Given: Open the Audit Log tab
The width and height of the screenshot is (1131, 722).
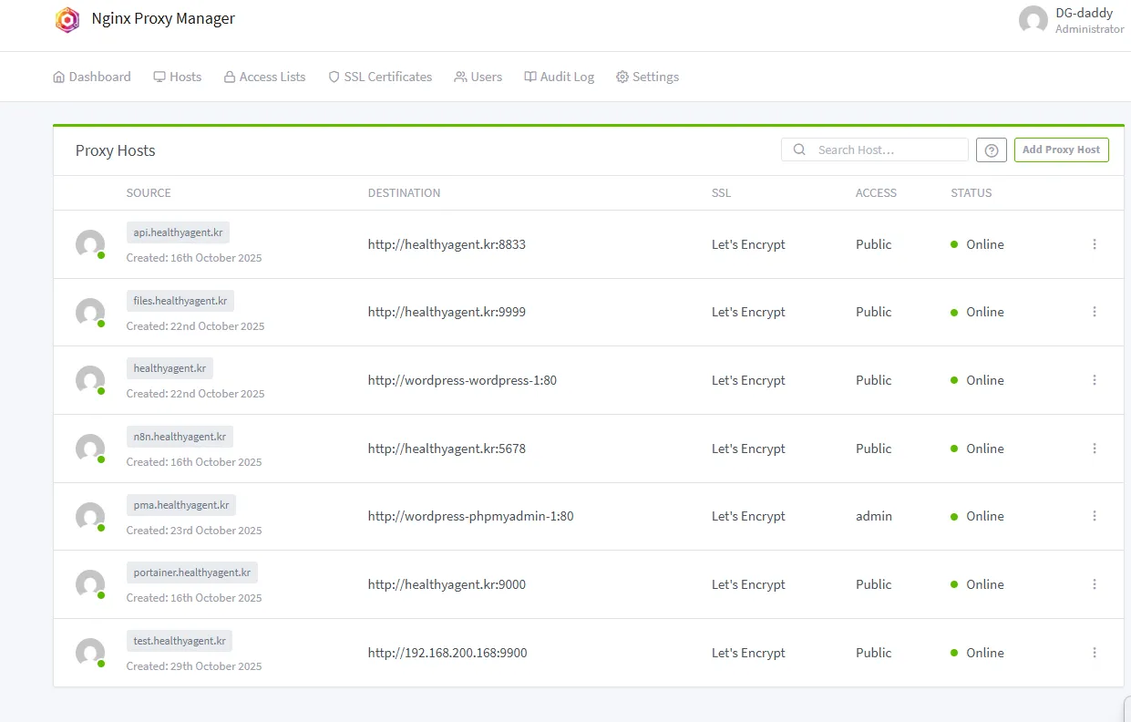Looking at the screenshot, I should point(559,77).
